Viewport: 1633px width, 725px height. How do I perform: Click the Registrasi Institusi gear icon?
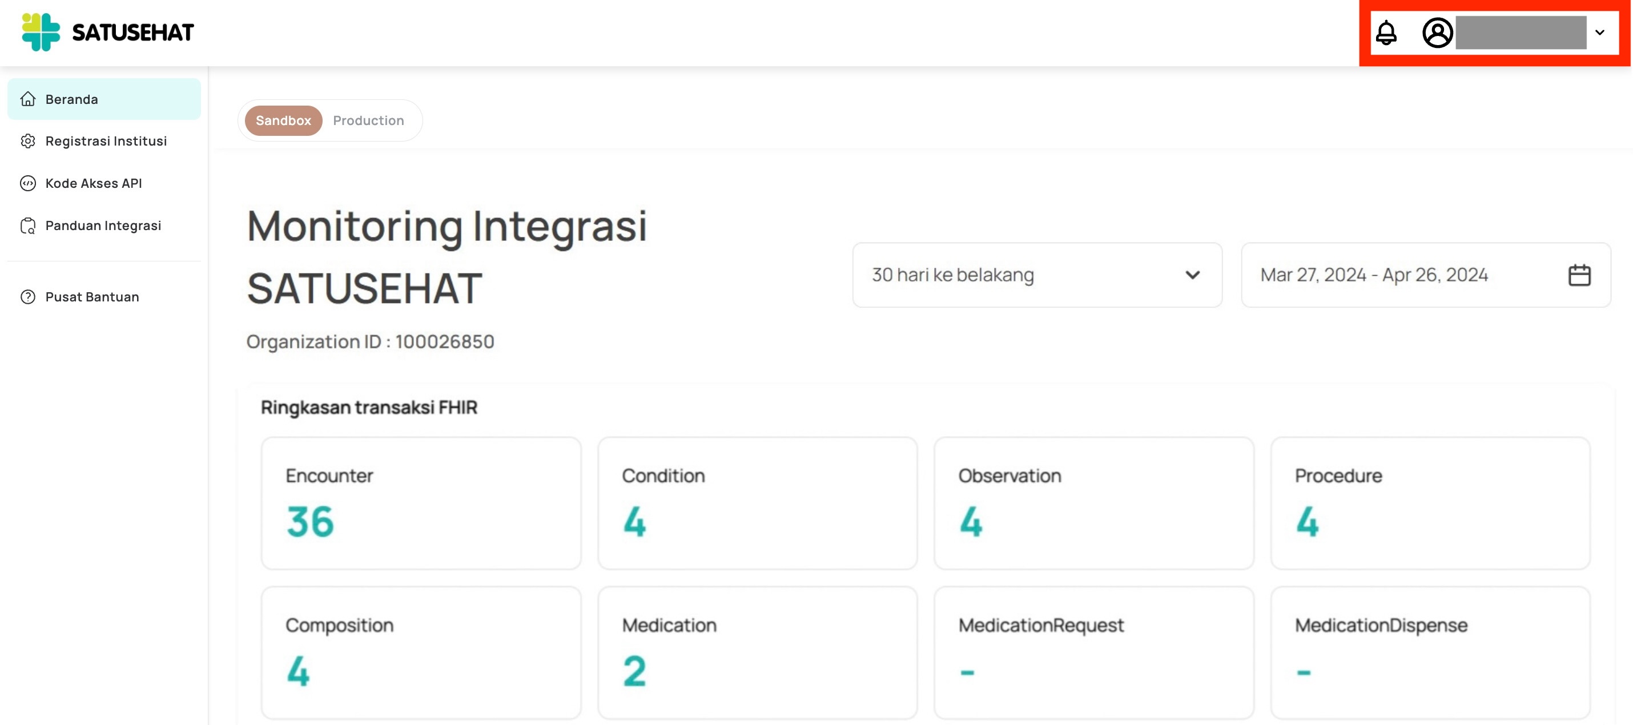click(x=28, y=140)
